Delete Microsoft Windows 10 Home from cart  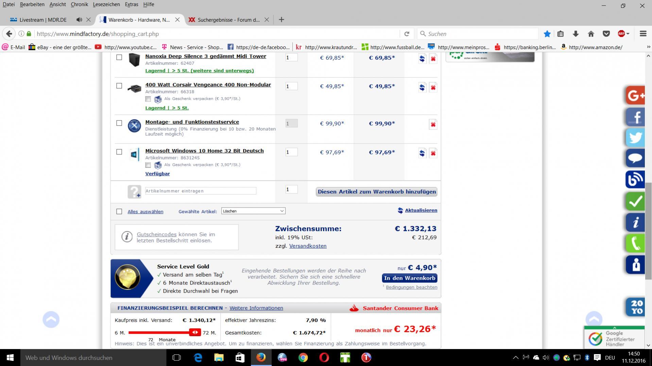coord(433,153)
